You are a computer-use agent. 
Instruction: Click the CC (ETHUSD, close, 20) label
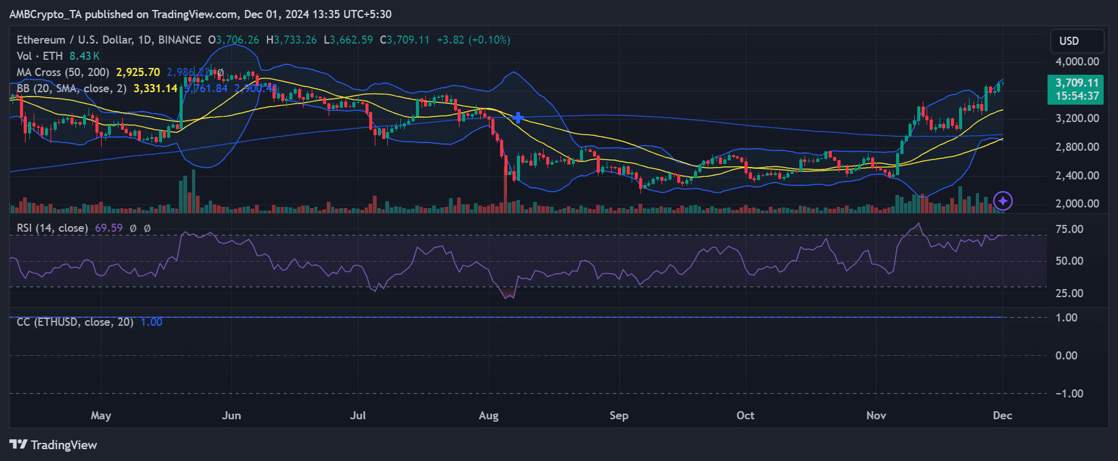[x=75, y=322]
